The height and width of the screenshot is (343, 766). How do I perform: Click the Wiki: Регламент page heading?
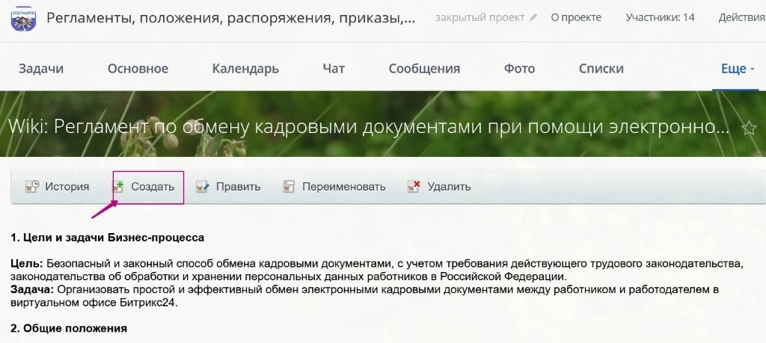pyautogui.click(x=369, y=127)
